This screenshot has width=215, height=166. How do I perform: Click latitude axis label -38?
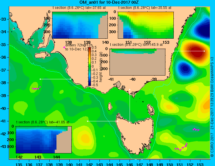[x=3, y=83]
